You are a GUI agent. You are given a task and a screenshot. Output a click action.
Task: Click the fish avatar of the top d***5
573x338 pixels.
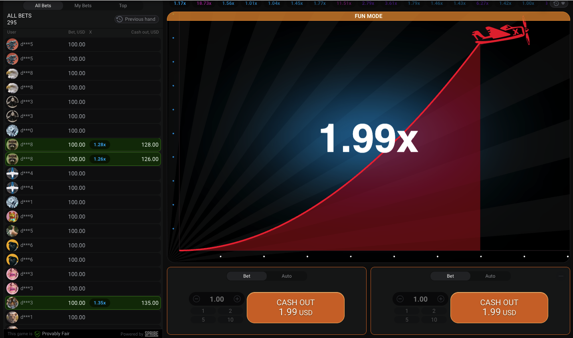coord(12,44)
